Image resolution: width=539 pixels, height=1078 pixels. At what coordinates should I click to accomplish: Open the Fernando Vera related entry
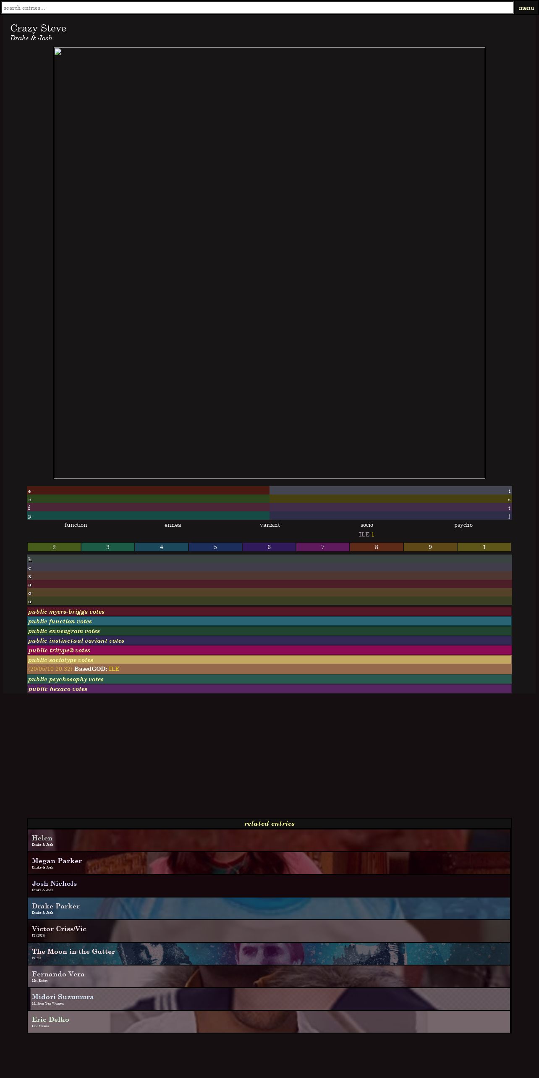(x=269, y=976)
